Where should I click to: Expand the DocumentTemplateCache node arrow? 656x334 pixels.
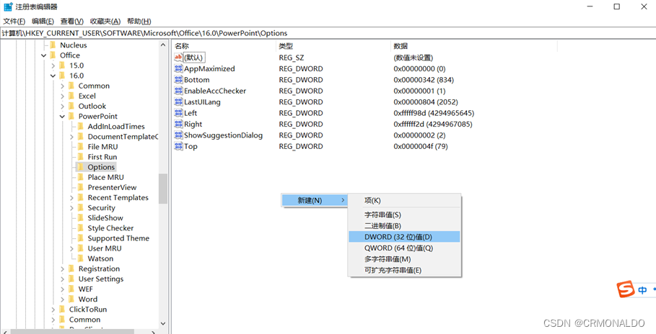pyautogui.click(x=71, y=137)
